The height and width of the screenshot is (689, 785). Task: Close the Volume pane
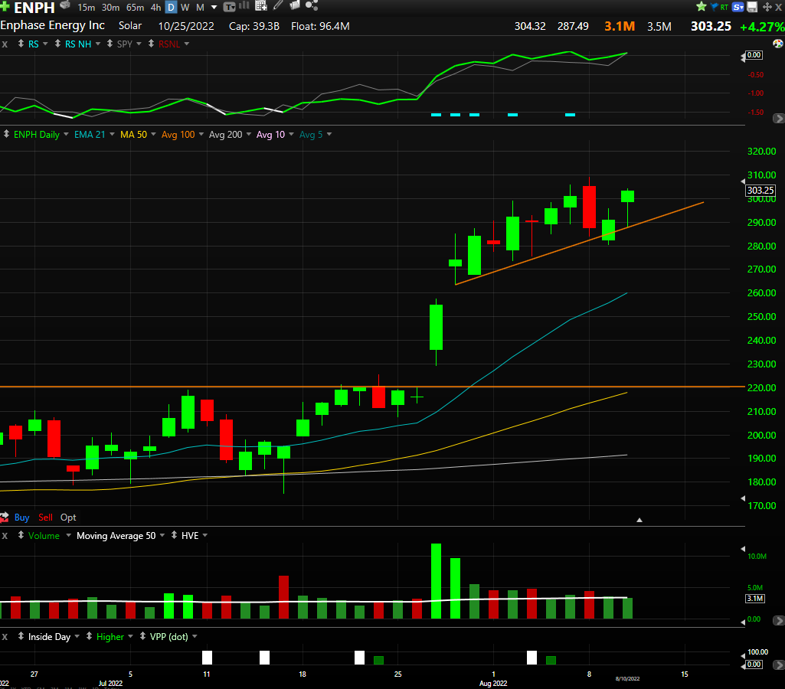tap(5, 535)
